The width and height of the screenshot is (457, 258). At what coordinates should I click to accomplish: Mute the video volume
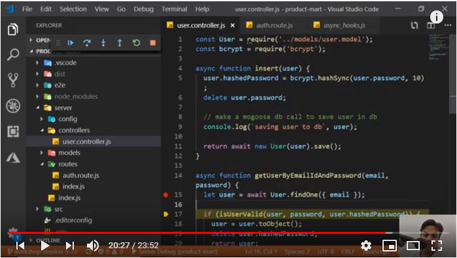93,246
